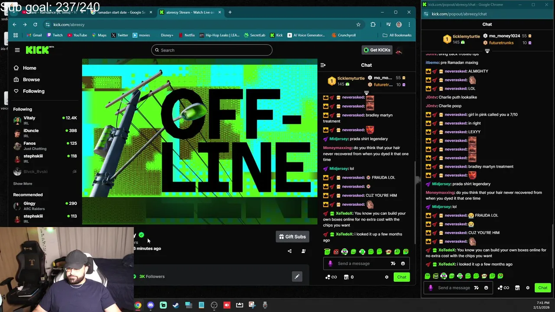Expand Show More in Following list

[23, 184]
